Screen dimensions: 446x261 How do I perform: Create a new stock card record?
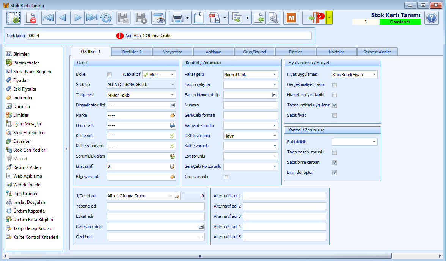point(13,18)
